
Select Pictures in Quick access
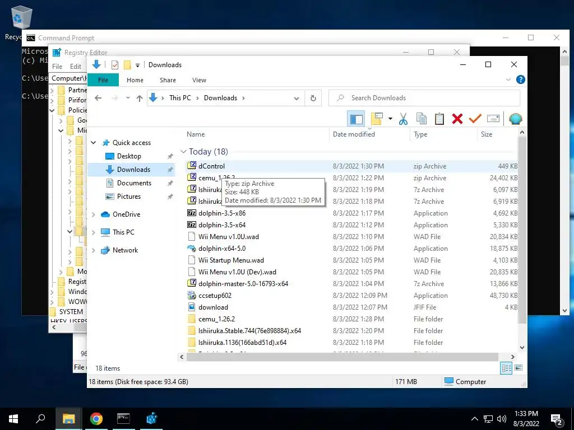128,197
